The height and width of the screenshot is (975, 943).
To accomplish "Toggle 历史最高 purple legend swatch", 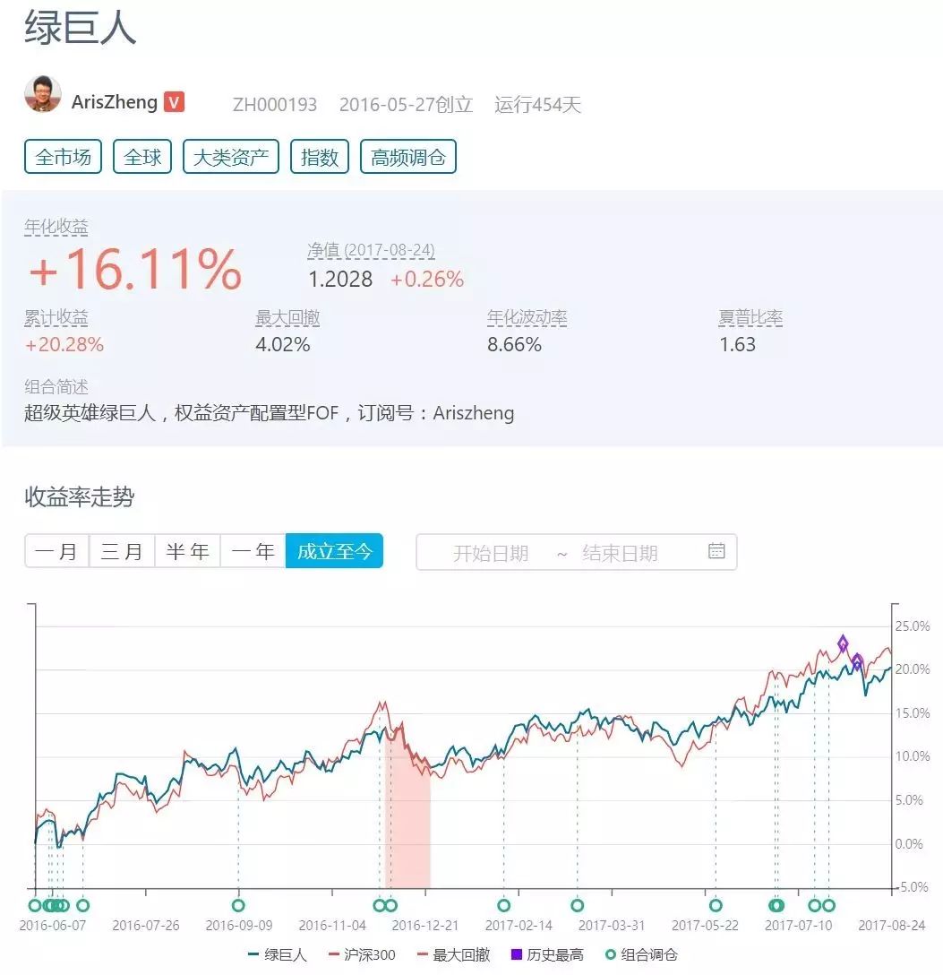I will (516, 954).
